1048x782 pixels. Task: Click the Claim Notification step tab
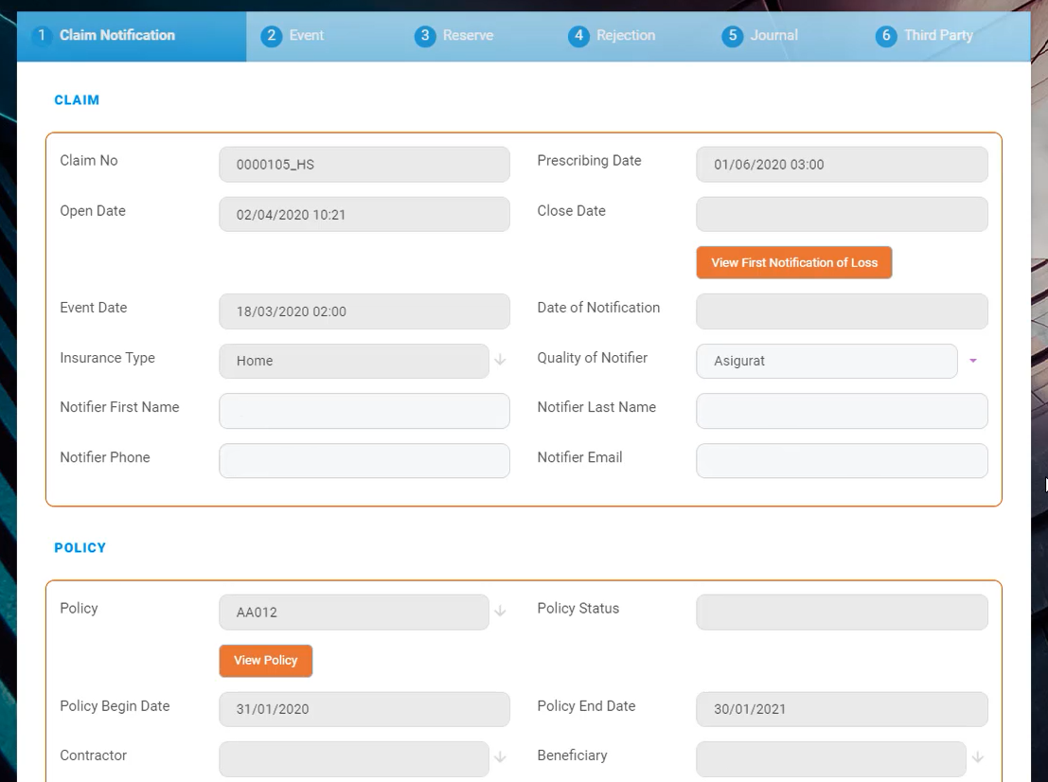(104, 36)
